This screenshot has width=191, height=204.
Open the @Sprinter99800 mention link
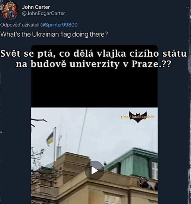tap(59, 25)
